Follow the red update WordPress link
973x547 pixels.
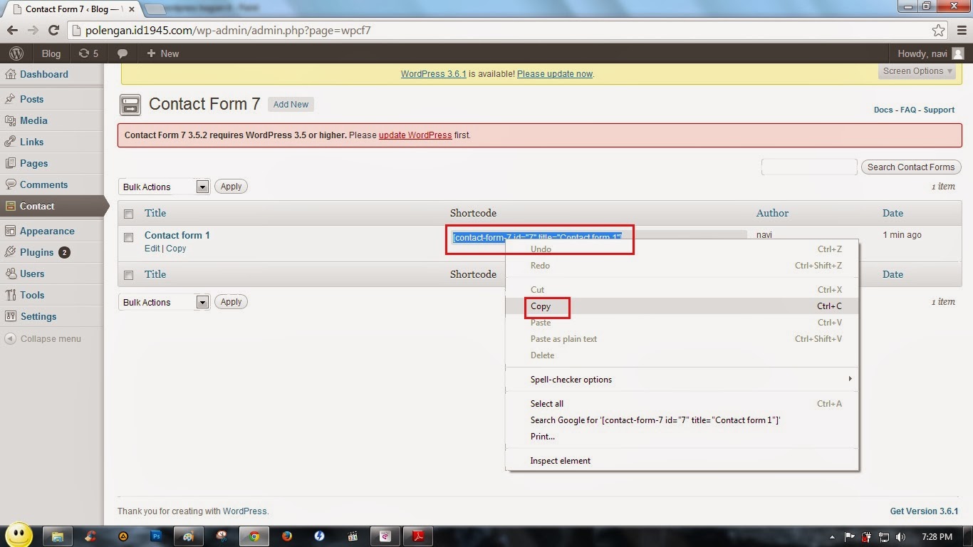click(415, 135)
